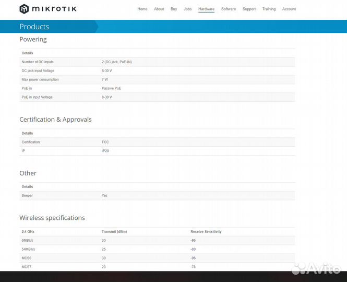Select the Beeper 'Yes' value
The image size is (347, 282).
104,196
